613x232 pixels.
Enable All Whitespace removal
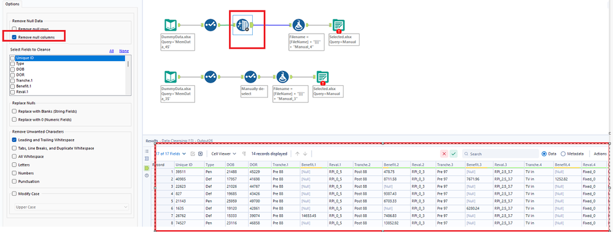pyautogui.click(x=15, y=156)
